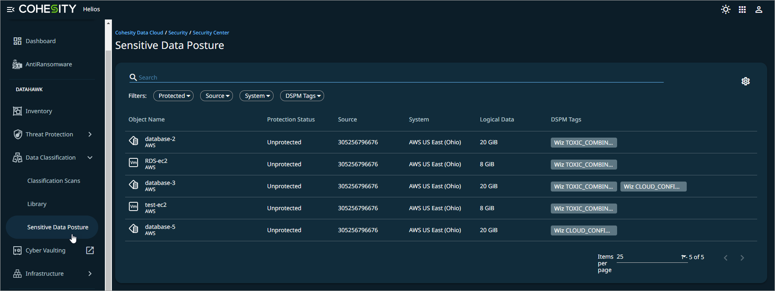Click the table settings gear icon
This screenshot has height=291, width=775.
coord(745,81)
